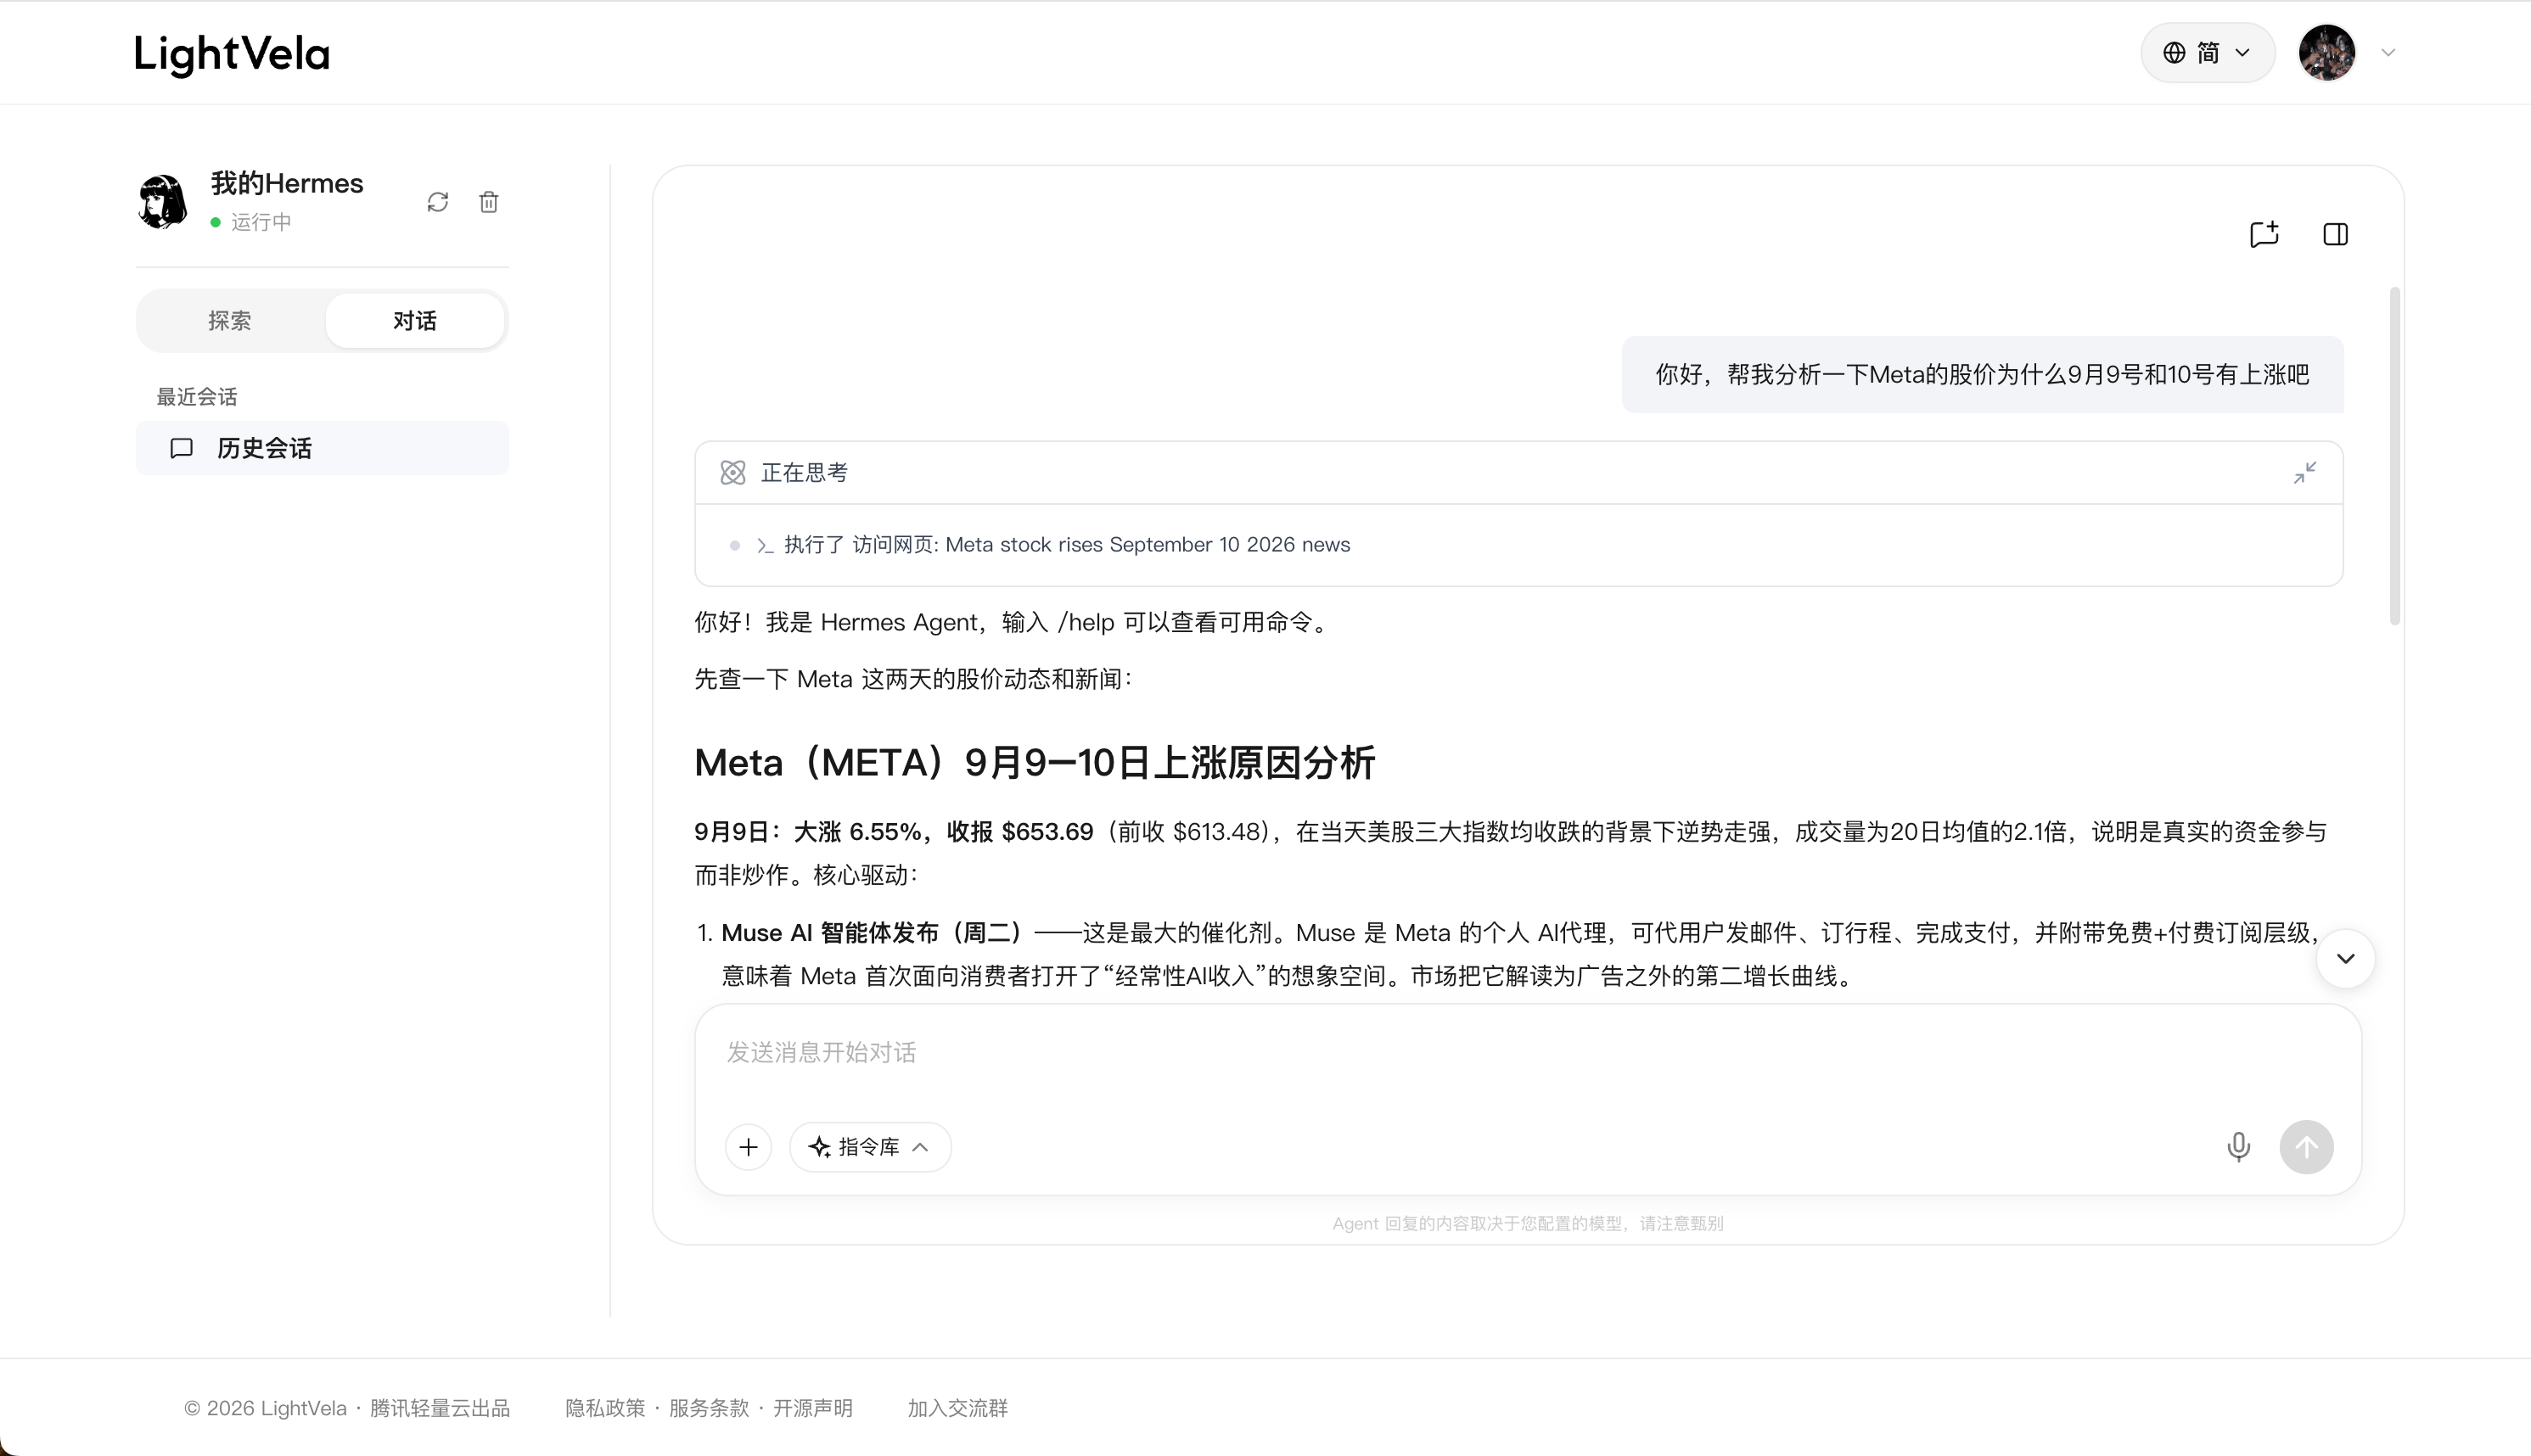Viewport: 2531px width, 1456px height.
Task: Start a new chat with the plus-bubble icon
Action: click(2264, 234)
